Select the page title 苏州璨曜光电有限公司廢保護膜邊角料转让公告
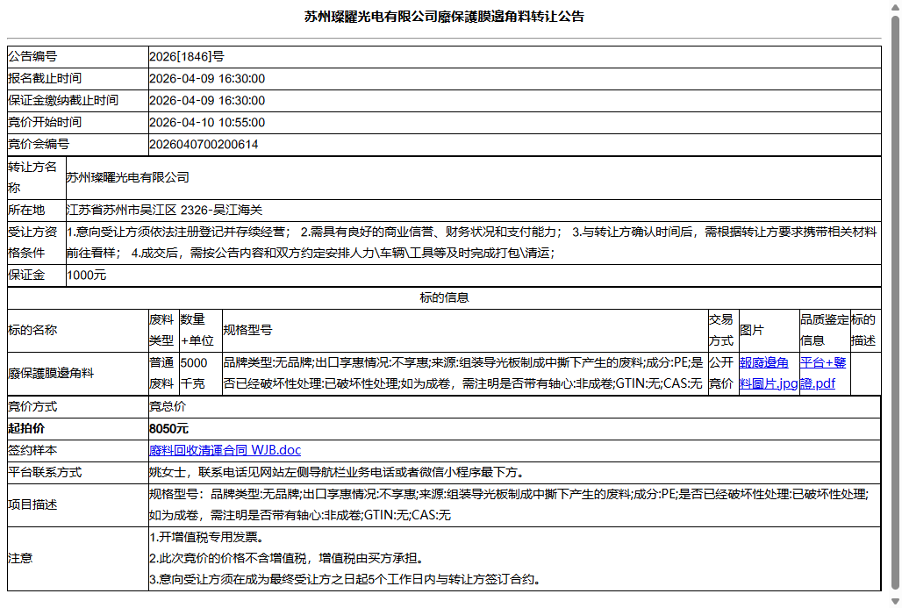 [x=444, y=16]
